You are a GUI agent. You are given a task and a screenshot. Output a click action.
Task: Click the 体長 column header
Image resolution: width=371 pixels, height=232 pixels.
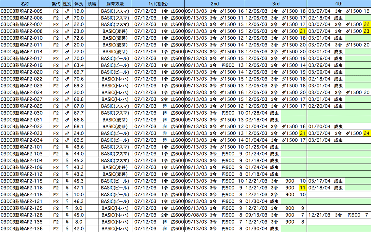click(x=79, y=4)
